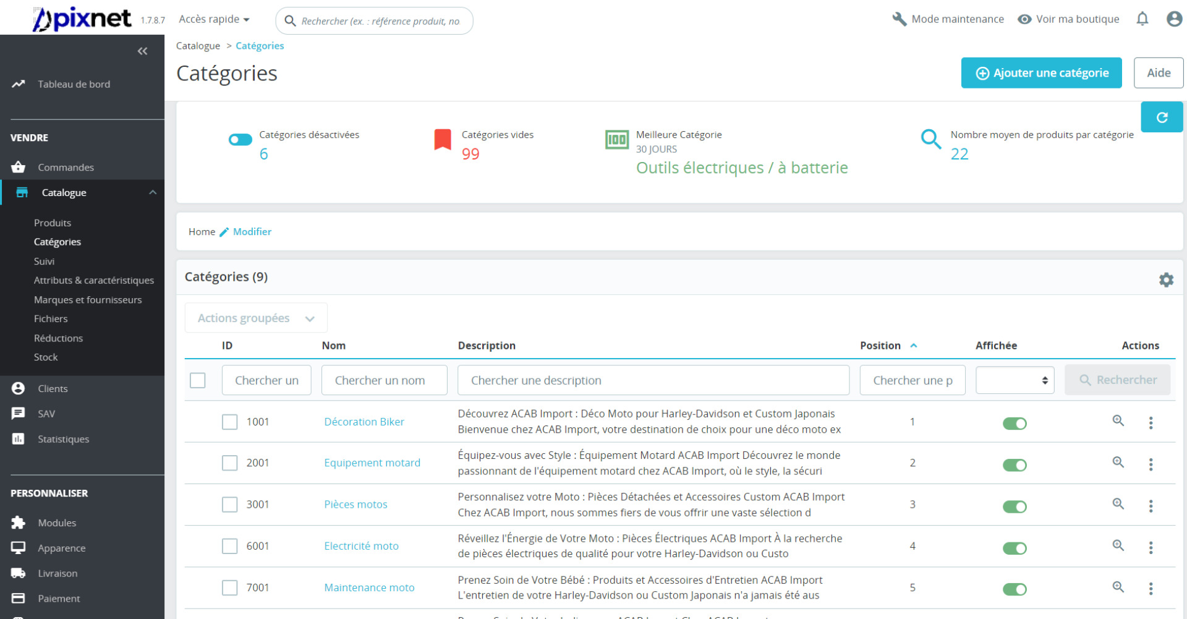The width and height of the screenshot is (1187, 619).
Task: Click Modifier link next to Home
Action: click(245, 231)
